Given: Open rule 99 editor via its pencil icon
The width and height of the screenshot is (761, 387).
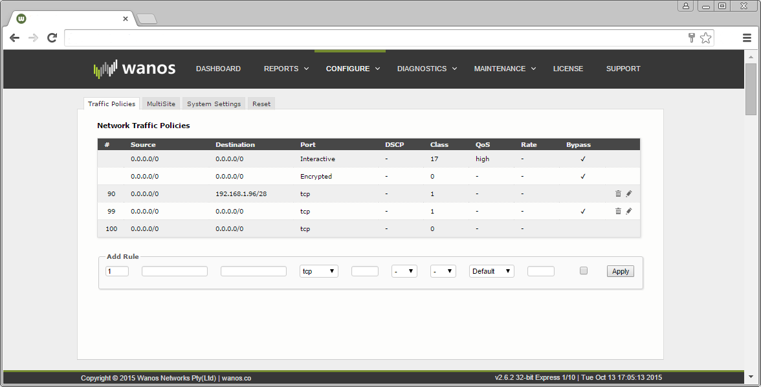Looking at the screenshot, I should (x=629, y=210).
